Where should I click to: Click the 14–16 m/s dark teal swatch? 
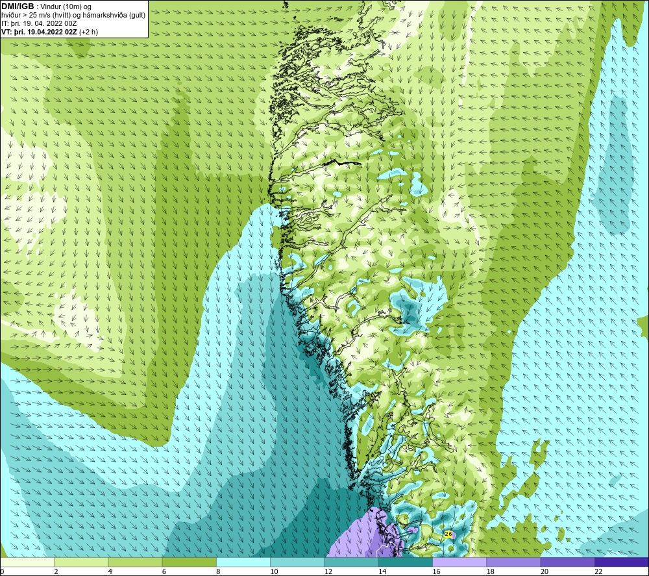point(406,562)
